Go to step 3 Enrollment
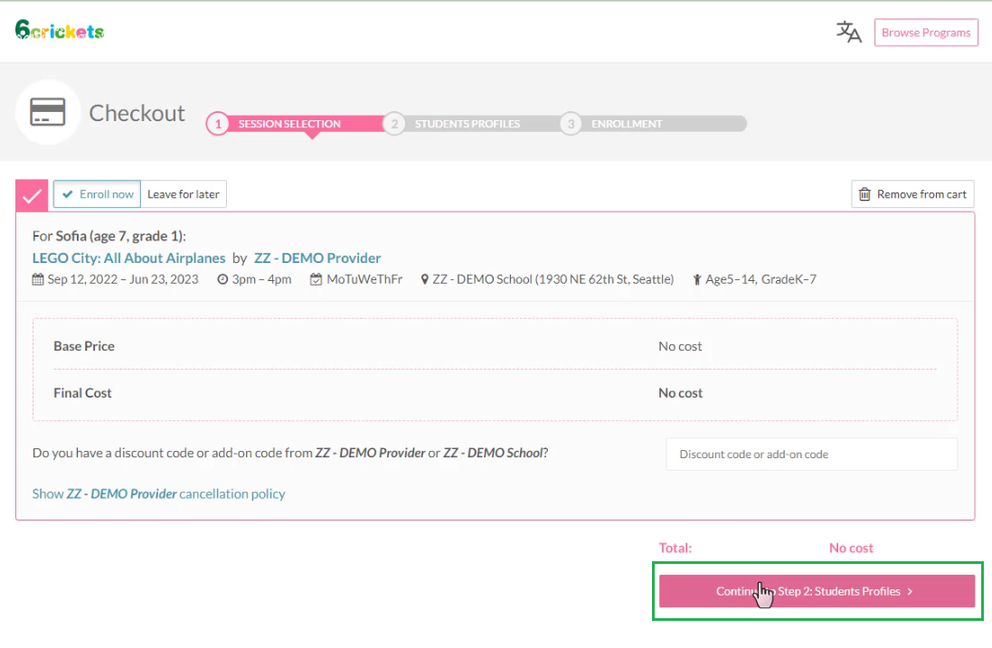Image resolution: width=992 pixels, height=648 pixels. (x=626, y=124)
